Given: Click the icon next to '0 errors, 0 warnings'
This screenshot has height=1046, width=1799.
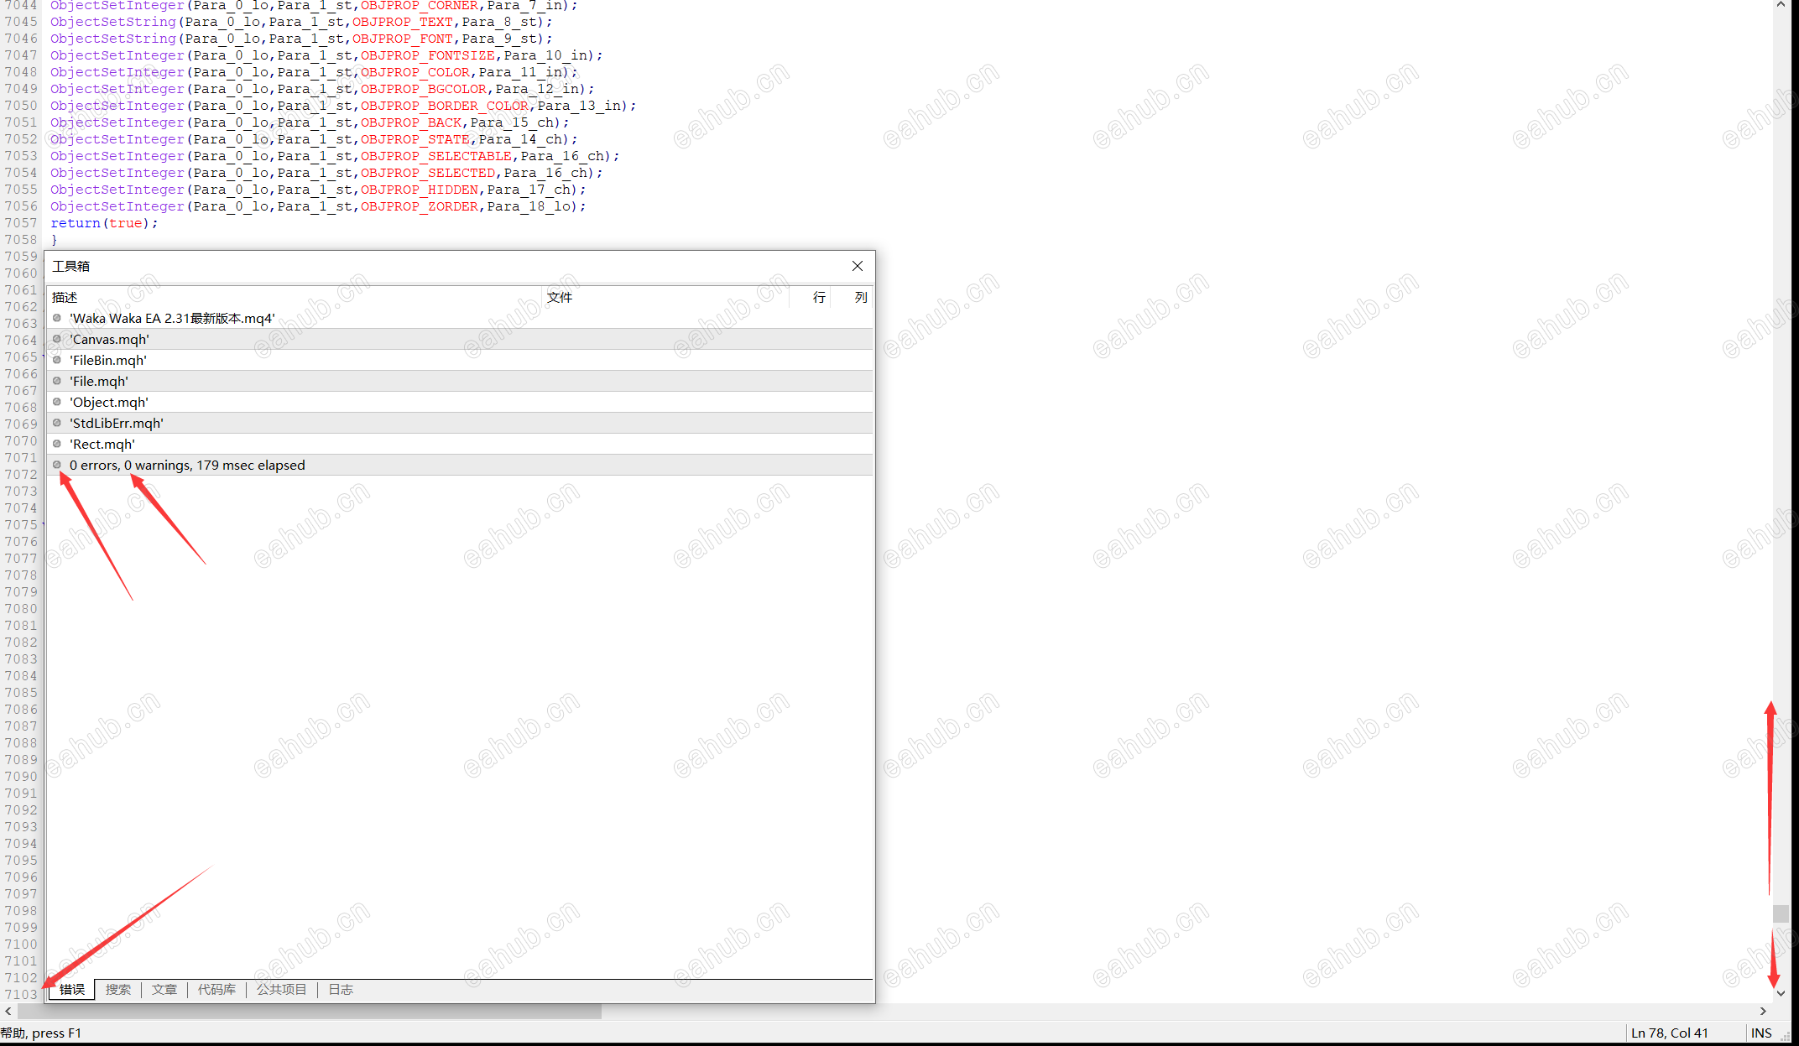Looking at the screenshot, I should point(57,465).
